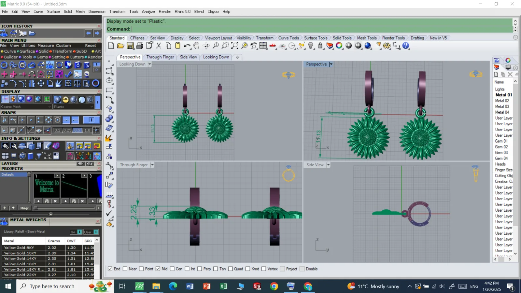Click the Print icon in Standard toolbar

pos(140,46)
